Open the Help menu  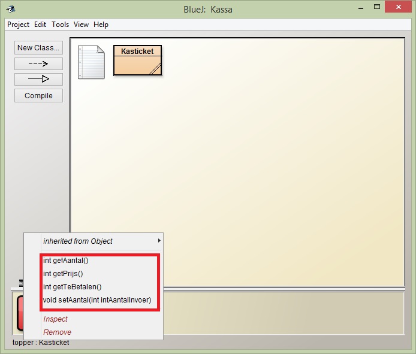point(101,25)
